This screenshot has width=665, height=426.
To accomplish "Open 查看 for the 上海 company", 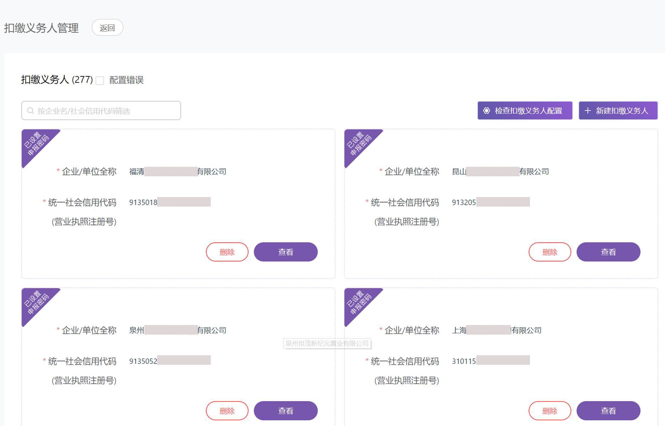I will pyautogui.click(x=608, y=411).
